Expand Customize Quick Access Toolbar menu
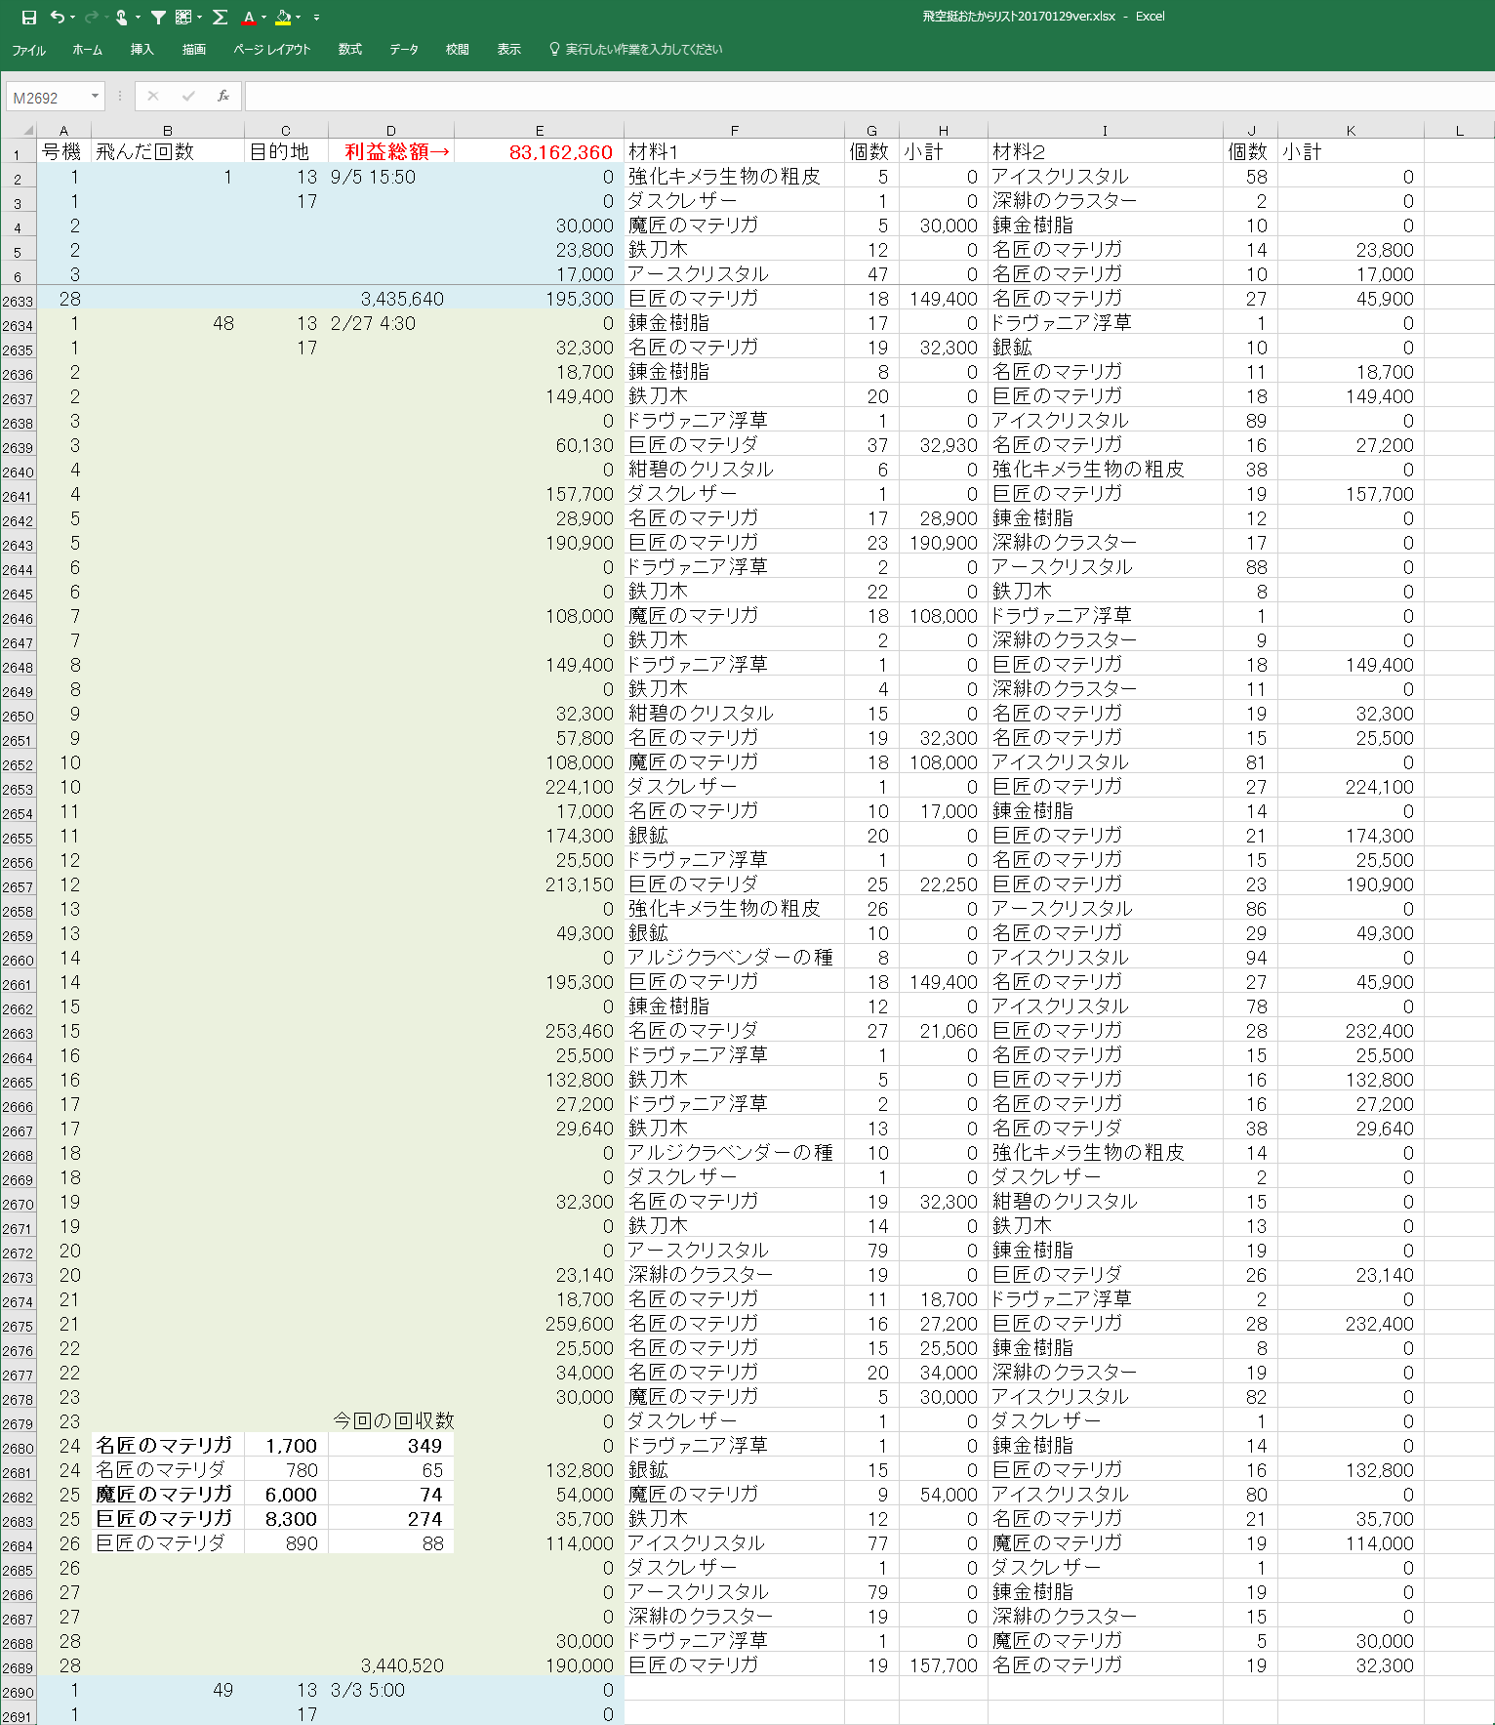Image resolution: width=1495 pixels, height=1725 pixels. coord(316,18)
